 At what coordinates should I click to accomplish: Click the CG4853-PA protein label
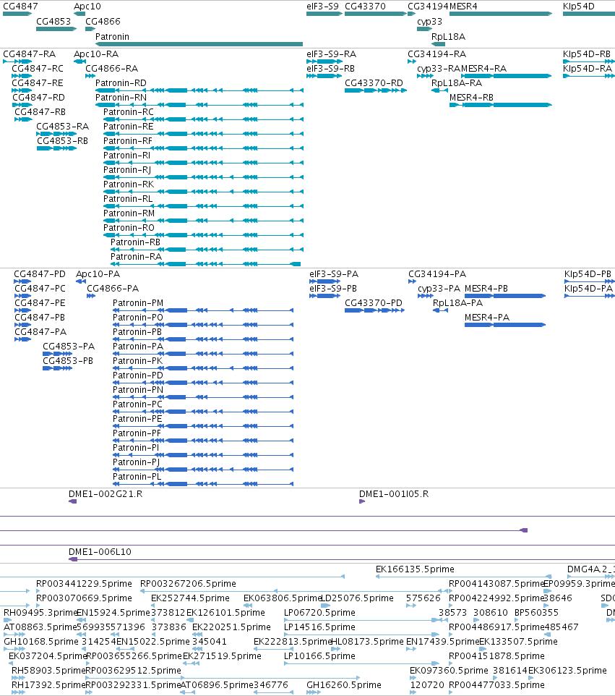(x=69, y=347)
